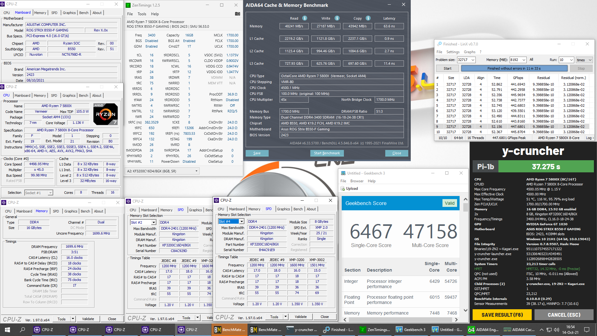Open LinX Memory (MiB) dropdown
Viewport: 597px width, 336px height.
coord(524,60)
